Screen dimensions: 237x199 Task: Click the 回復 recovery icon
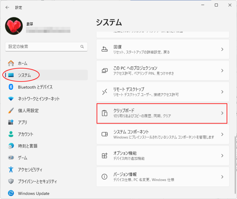pos(105,49)
